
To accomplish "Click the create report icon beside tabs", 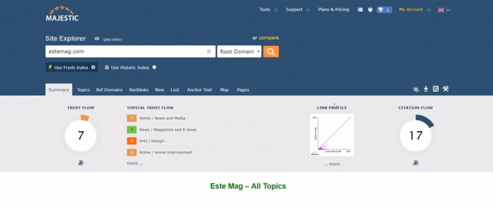I will [x=435, y=89].
